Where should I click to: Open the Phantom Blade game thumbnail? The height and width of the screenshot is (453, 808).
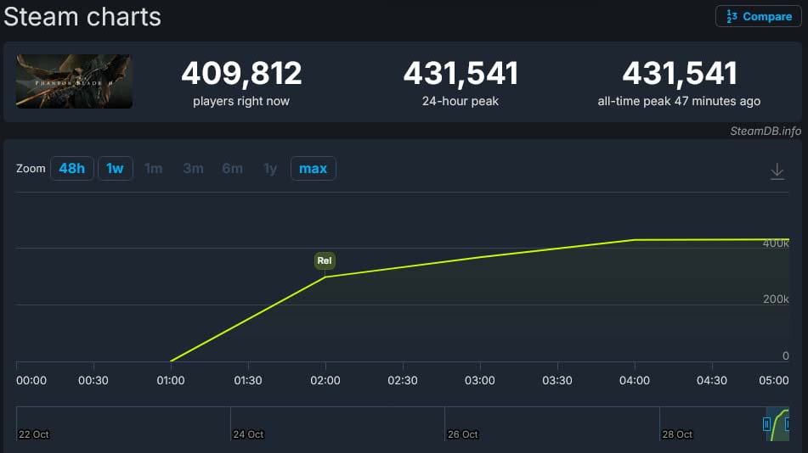[74, 81]
